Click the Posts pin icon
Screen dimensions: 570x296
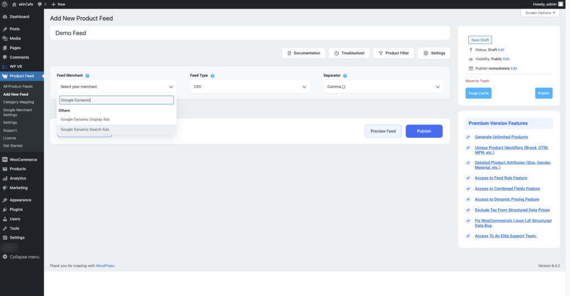4,29
